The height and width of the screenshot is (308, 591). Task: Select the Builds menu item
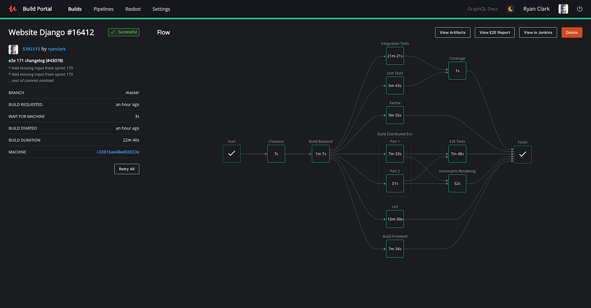pyautogui.click(x=74, y=9)
